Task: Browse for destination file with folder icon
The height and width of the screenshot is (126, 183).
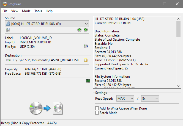Action: (86, 60)
